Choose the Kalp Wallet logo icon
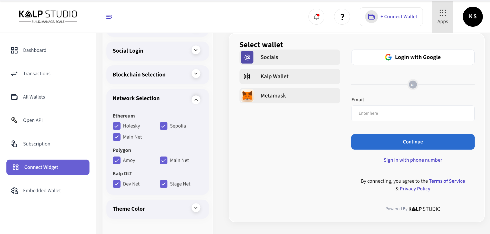Viewport: 490px width, 234px height. pos(247,76)
